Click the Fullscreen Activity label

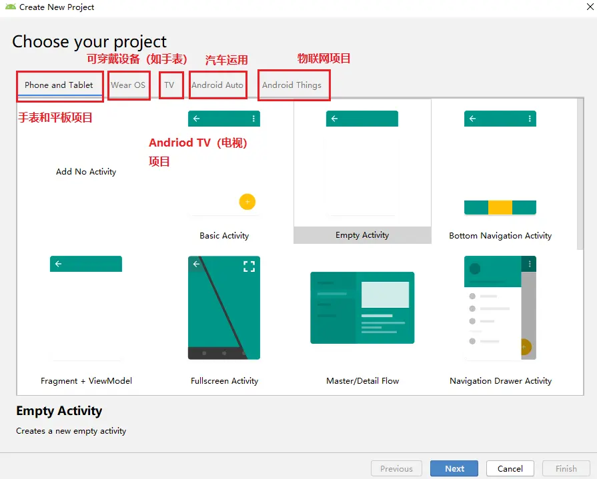click(x=224, y=381)
